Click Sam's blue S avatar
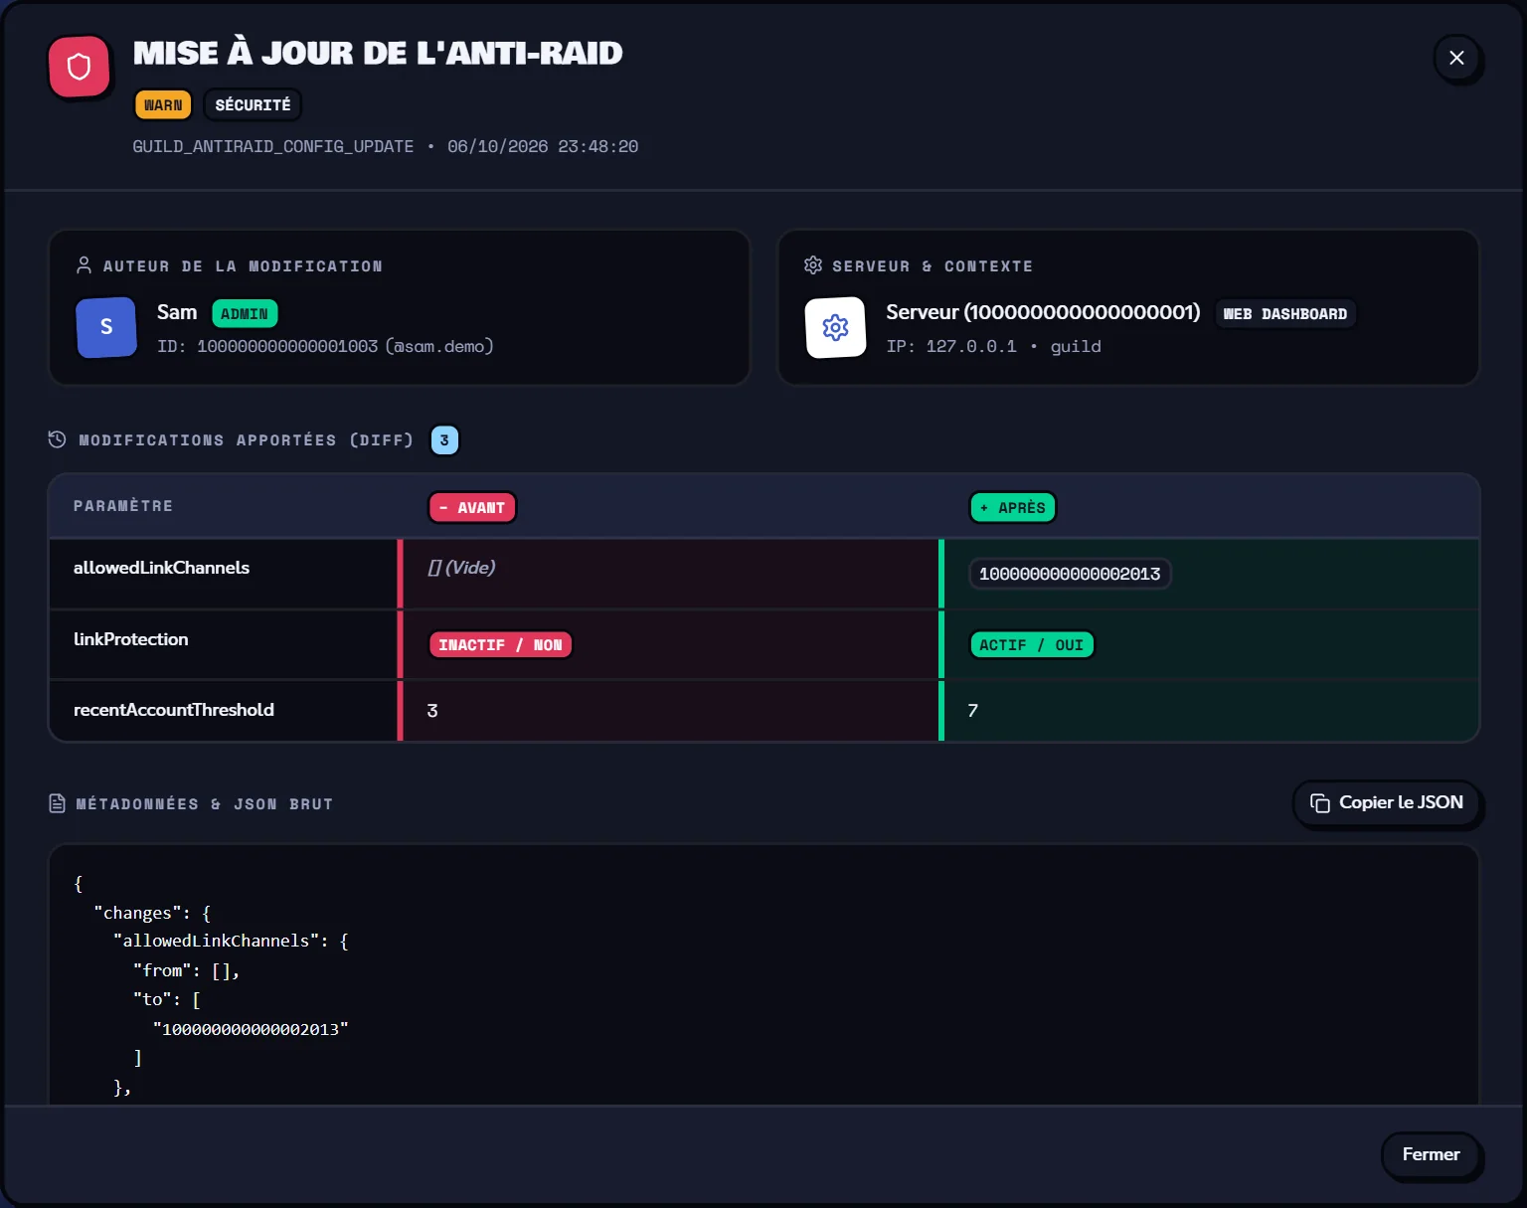 pyautogui.click(x=106, y=327)
